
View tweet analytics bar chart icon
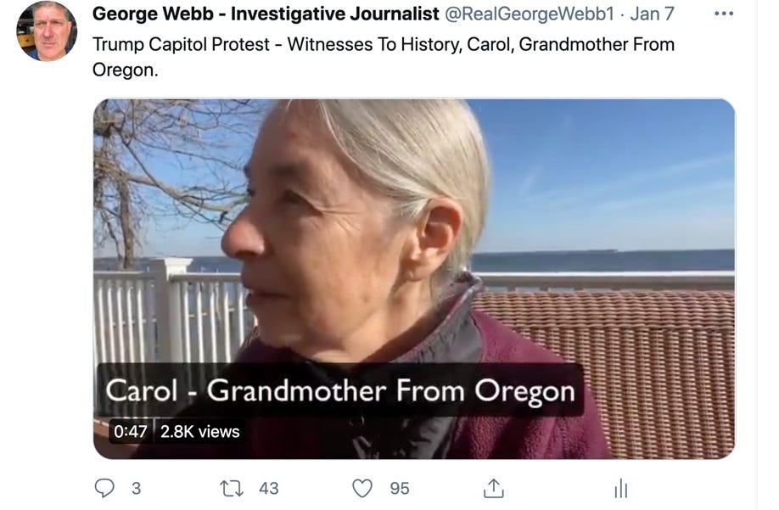tap(621, 488)
